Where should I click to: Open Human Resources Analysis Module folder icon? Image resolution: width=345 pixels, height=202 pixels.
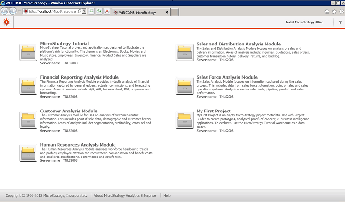(28, 154)
